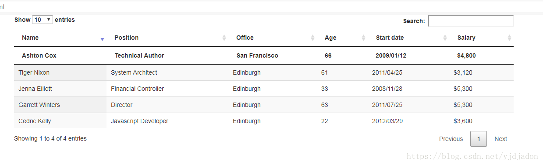
Task: Sort by the Salary header label
Action: [466, 38]
